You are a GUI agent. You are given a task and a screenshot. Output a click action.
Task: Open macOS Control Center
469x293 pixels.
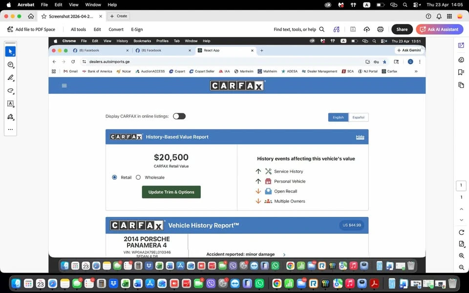tap(416, 5)
